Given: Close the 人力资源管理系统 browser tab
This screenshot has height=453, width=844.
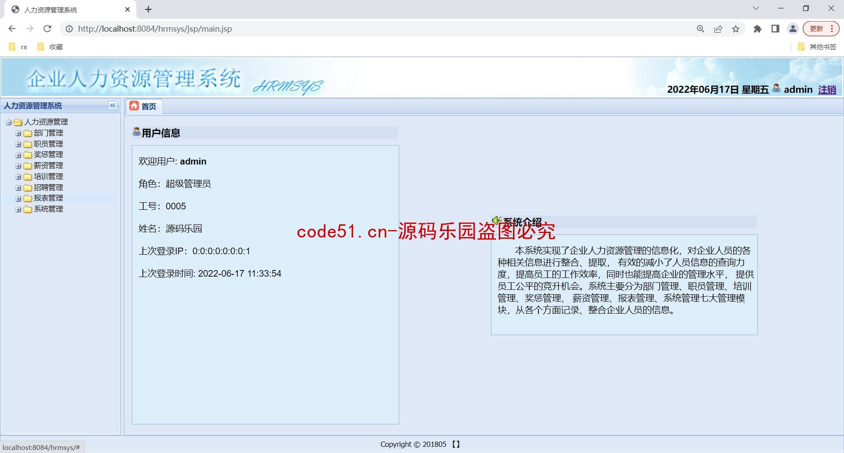Looking at the screenshot, I should coord(127,9).
